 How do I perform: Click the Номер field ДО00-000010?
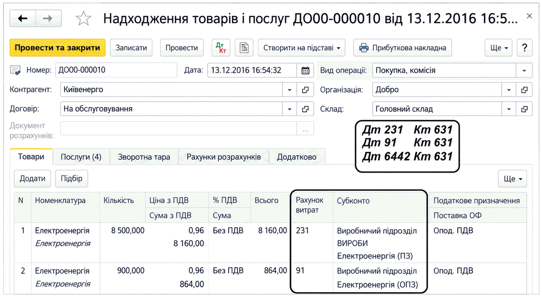(116, 70)
